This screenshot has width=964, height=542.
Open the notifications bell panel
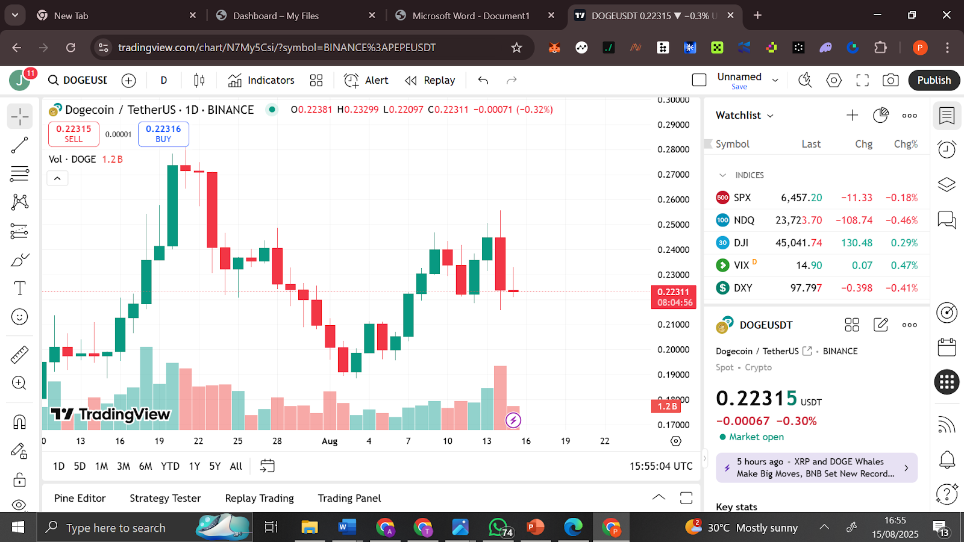(947, 460)
